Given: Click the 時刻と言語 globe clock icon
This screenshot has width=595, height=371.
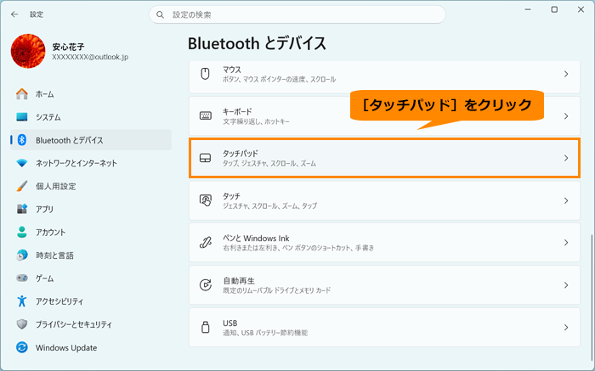Looking at the screenshot, I should [22, 256].
